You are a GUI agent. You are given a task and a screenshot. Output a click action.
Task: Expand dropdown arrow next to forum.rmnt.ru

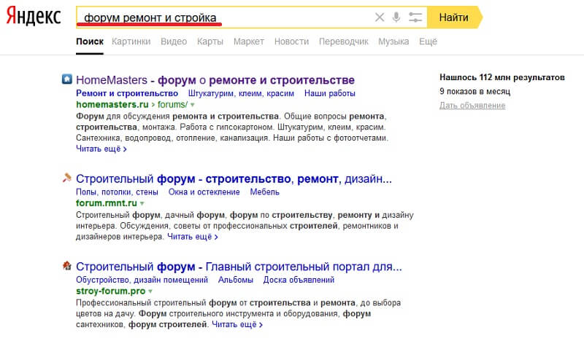click(142, 204)
